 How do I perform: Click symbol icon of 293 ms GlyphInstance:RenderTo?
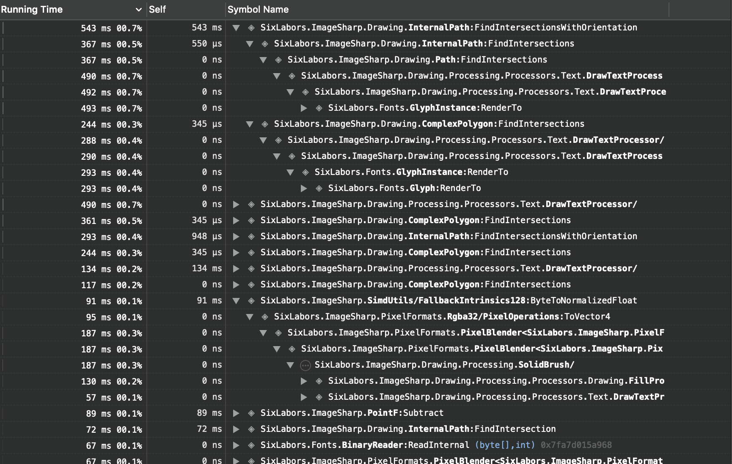point(305,172)
